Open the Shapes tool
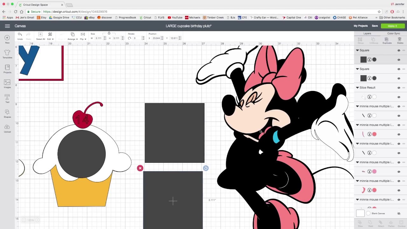Screen dimensions: 407x229 (7, 114)
